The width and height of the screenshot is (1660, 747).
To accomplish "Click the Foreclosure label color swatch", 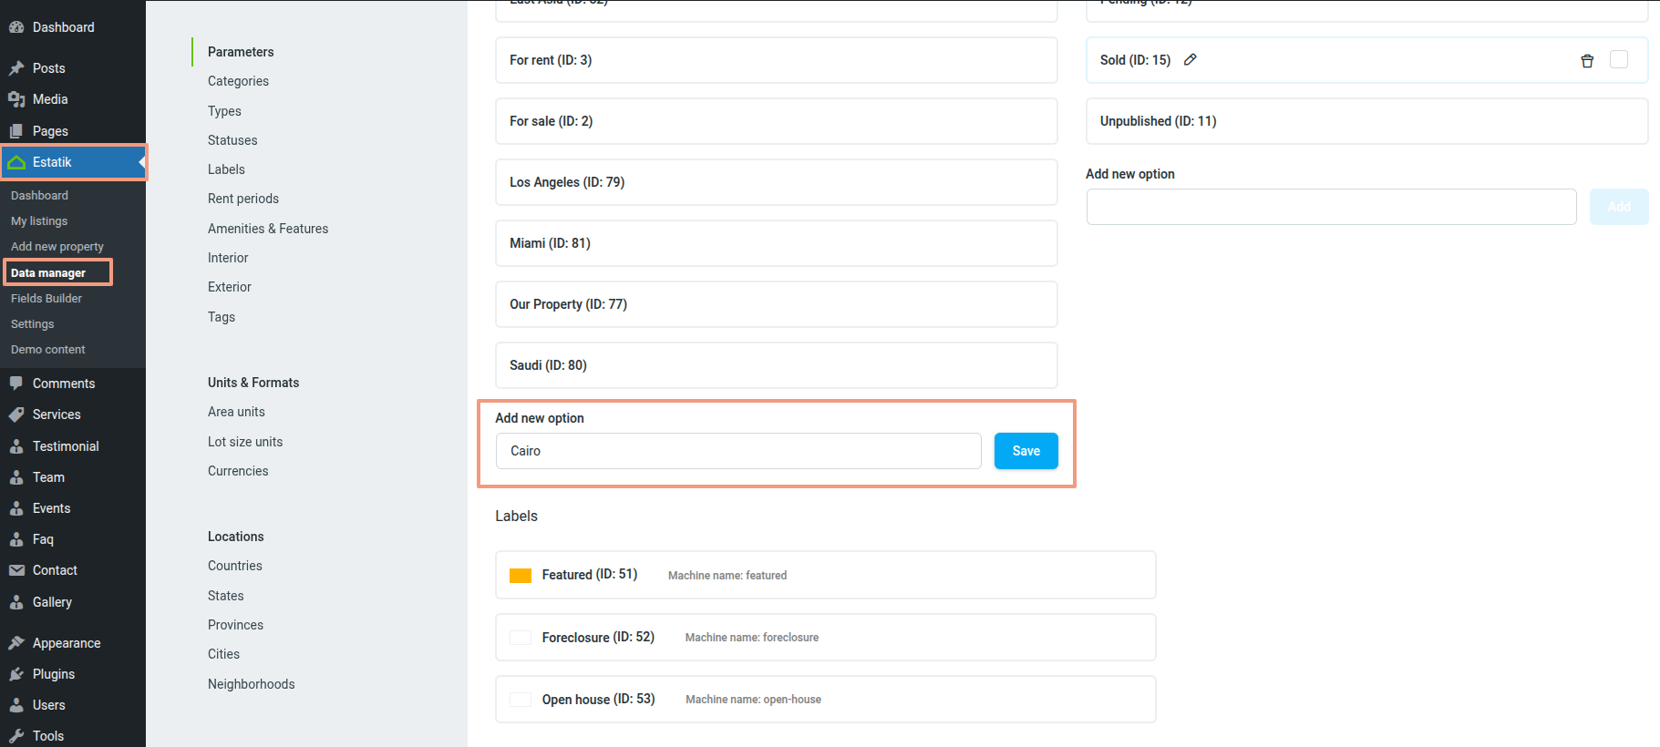I will pos(521,638).
